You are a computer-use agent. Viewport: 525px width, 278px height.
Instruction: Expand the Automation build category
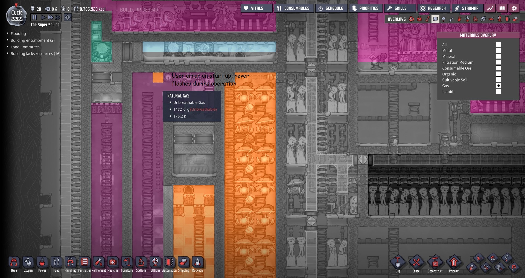169,263
